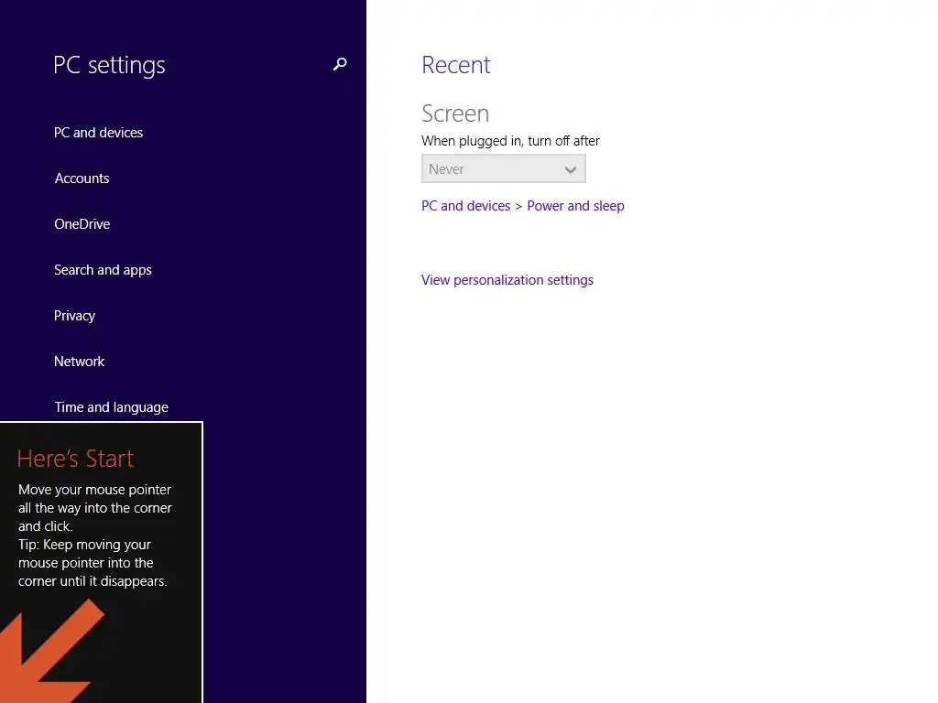Select OneDrive in the sidebar

(82, 224)
